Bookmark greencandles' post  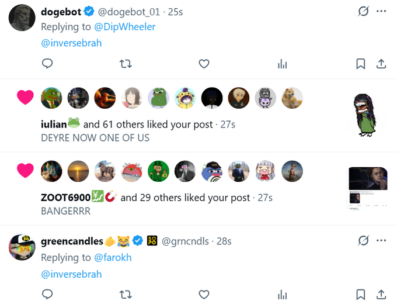tap(361, 294)
